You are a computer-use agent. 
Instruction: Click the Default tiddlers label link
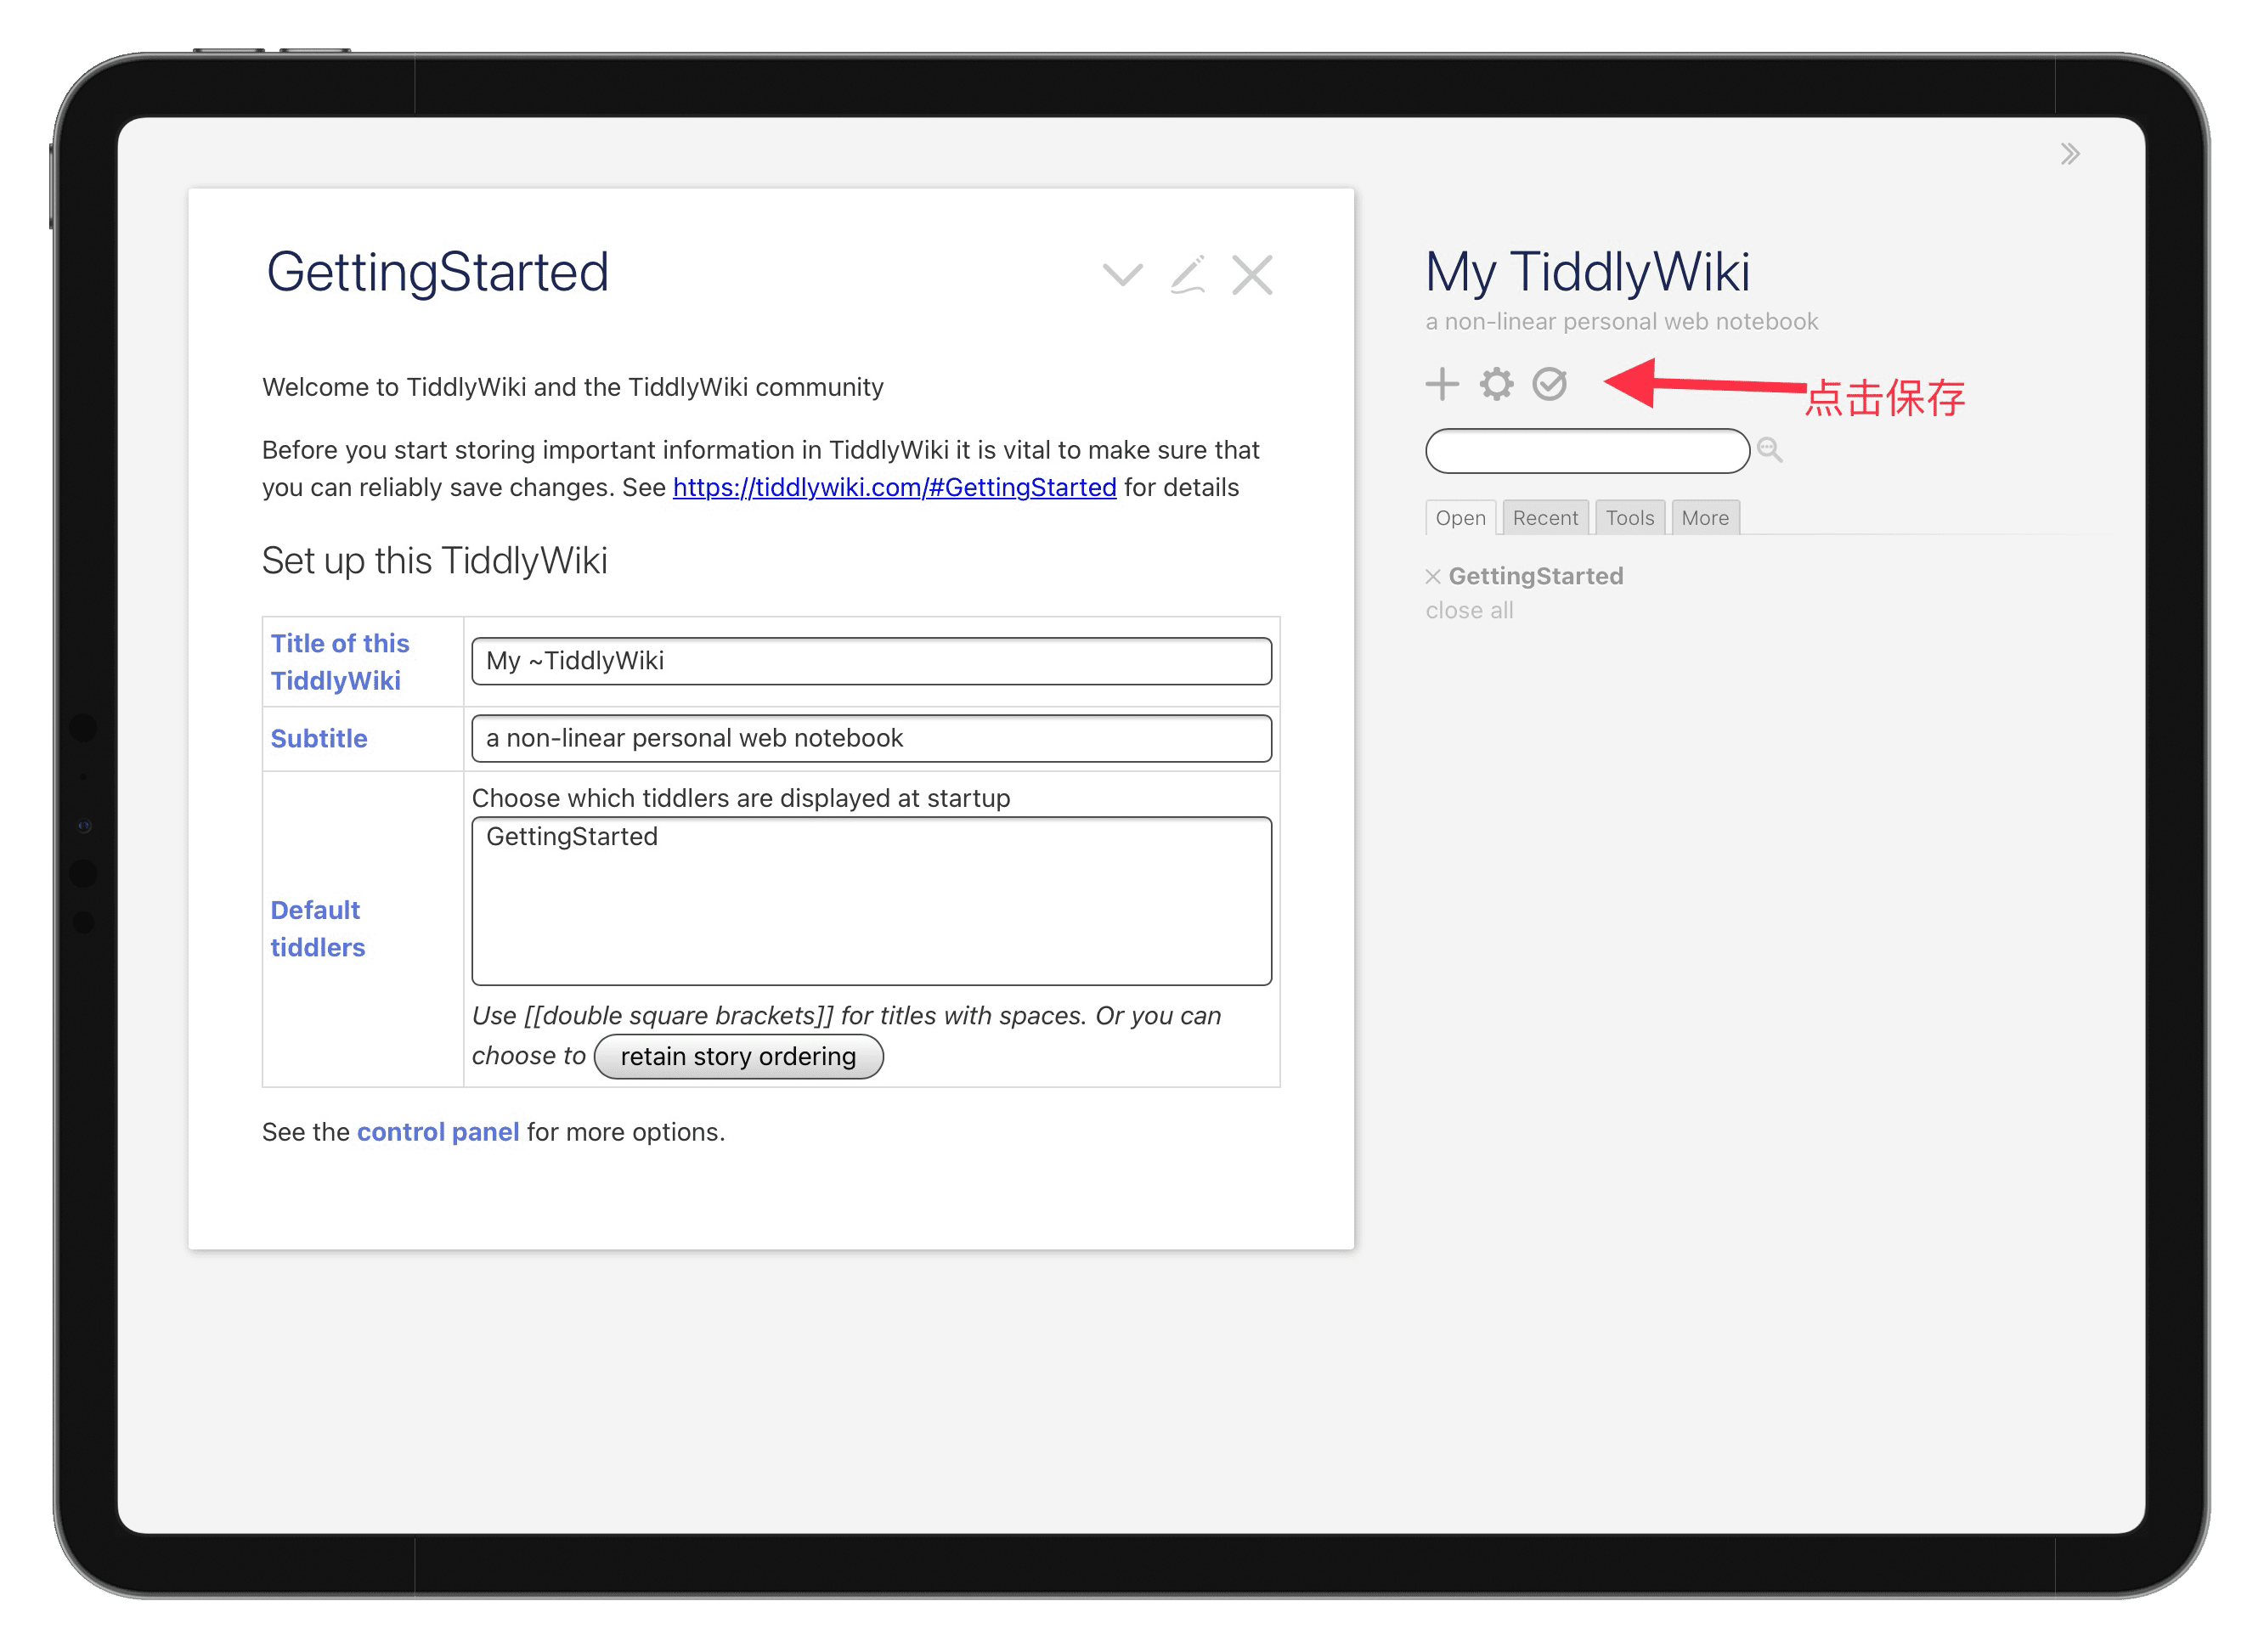click(x=318, y=929)
